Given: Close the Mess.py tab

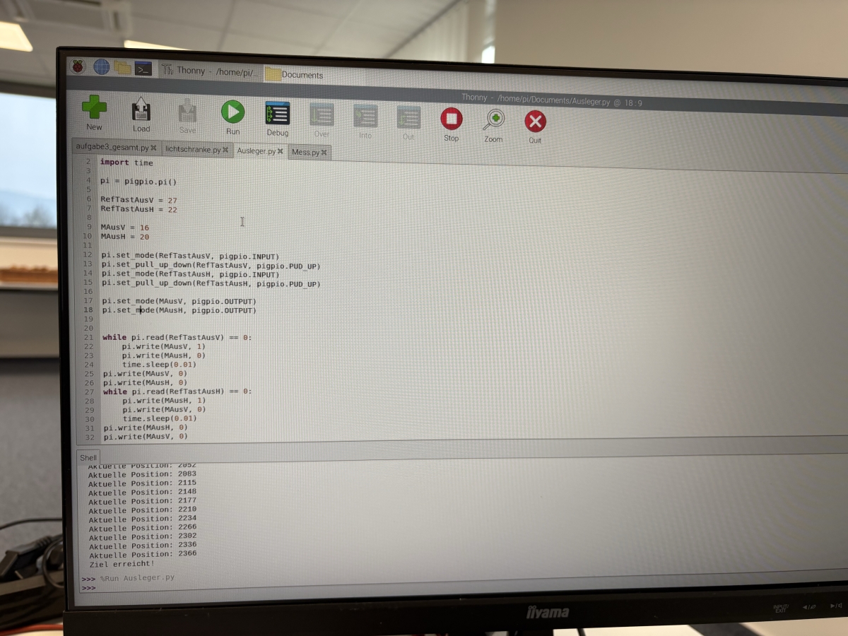Looking at the screenshot, I should (x=324, y=153).
